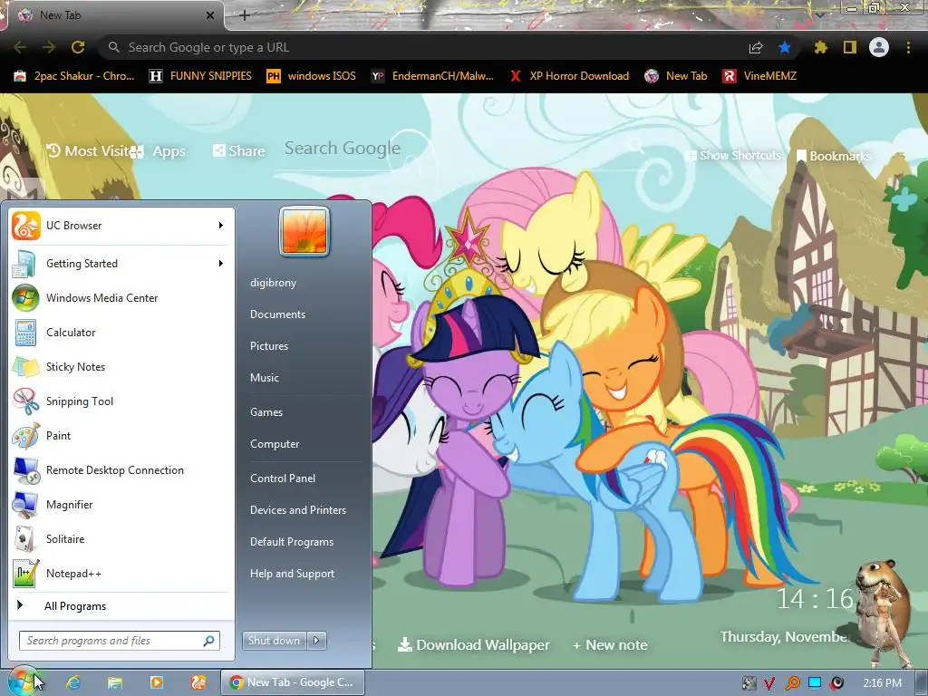
Task: Bookmark this tab star icon
Action: (785, 47)
